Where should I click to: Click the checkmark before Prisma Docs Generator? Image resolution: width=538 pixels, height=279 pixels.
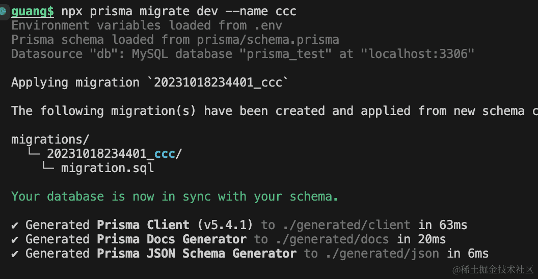tap(15, 239)
